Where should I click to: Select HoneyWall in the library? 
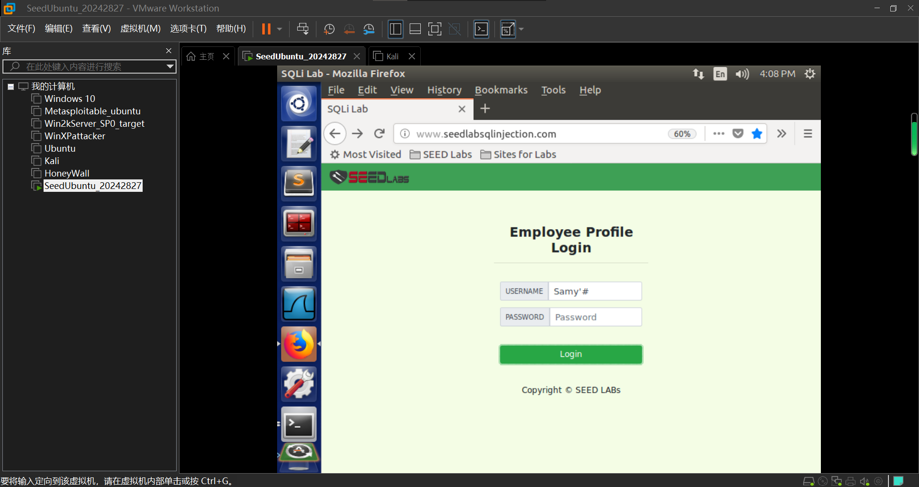[x=67, y=173]
